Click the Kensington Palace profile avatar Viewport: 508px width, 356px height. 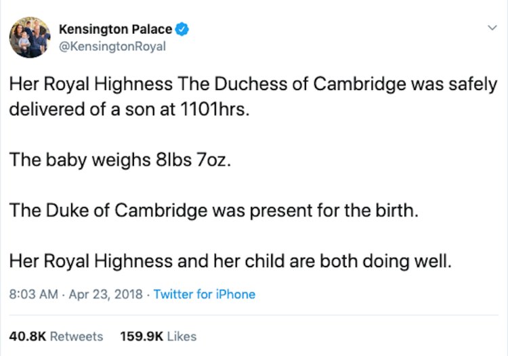(30, 38)
